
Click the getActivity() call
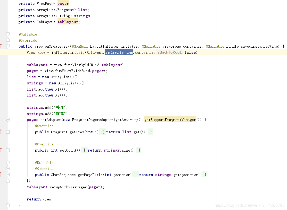[x=128, y=120]
